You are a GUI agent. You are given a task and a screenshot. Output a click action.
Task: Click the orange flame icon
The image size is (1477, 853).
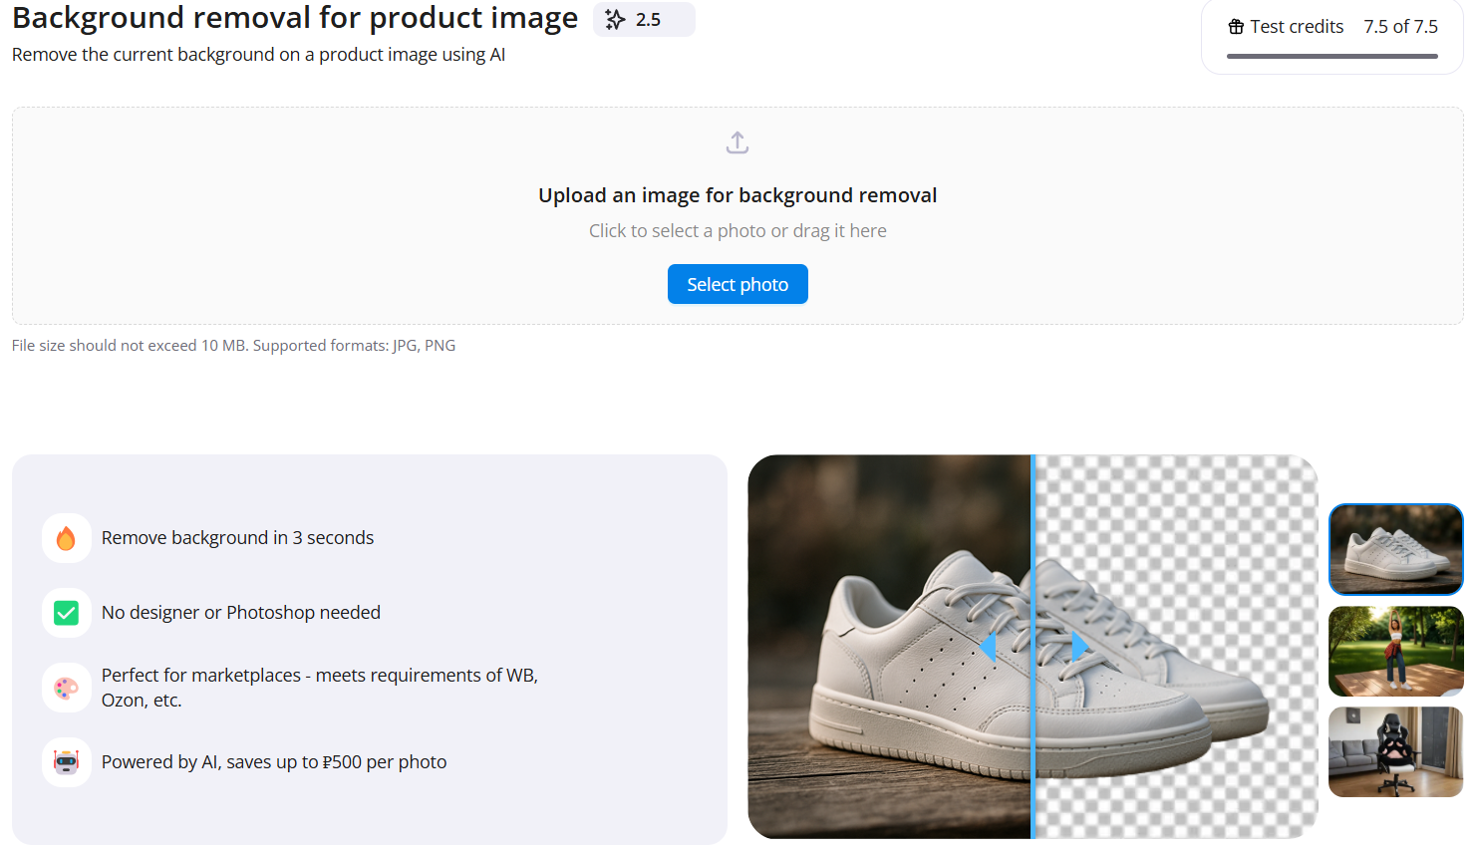67,538
